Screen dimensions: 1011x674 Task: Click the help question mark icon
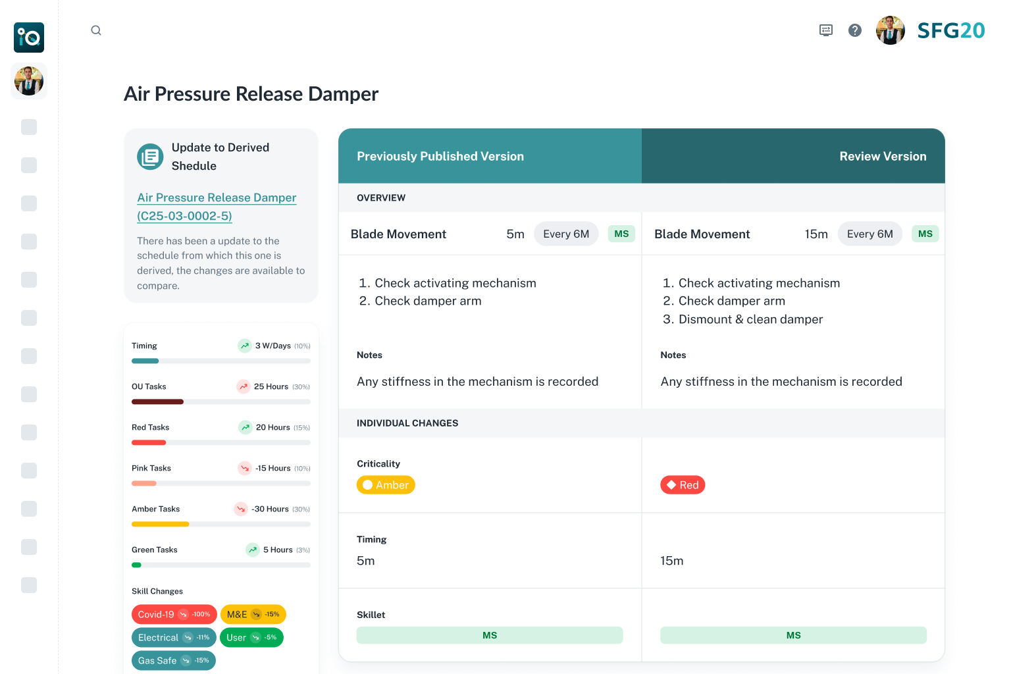[855, 30]
